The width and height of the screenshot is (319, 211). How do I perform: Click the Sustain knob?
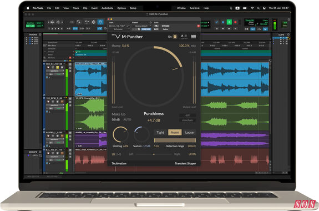tap(141, 134)
